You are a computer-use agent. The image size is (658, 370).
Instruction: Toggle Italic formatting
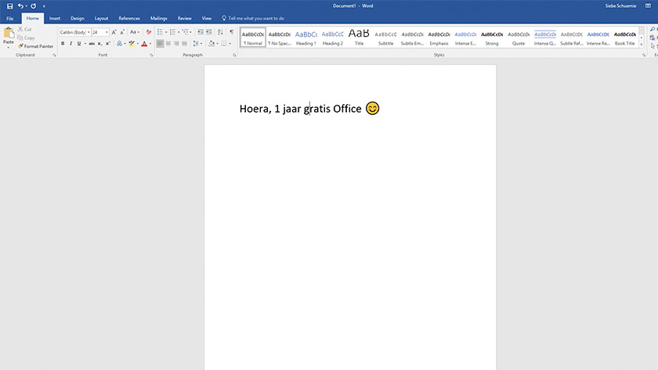[x=70, y=44]
